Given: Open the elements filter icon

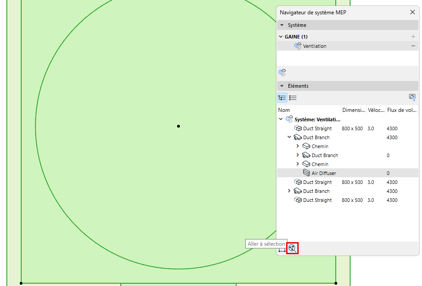Looking at the screenshot, I should coord(412,98).
